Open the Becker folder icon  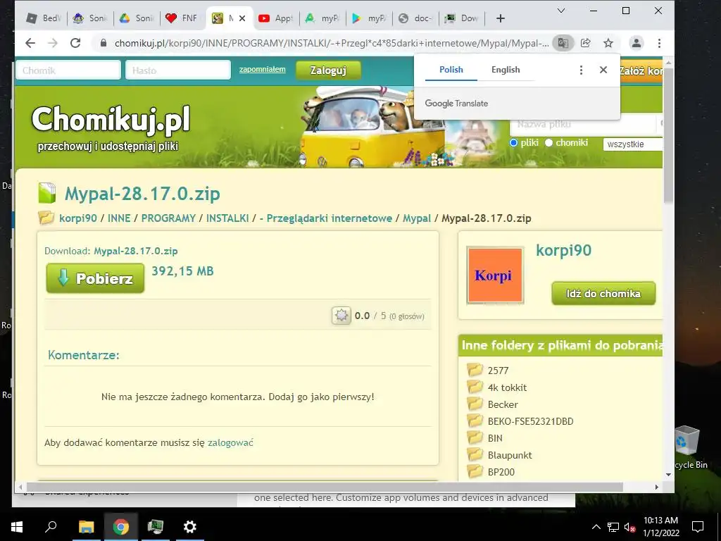tap(475, 404)
